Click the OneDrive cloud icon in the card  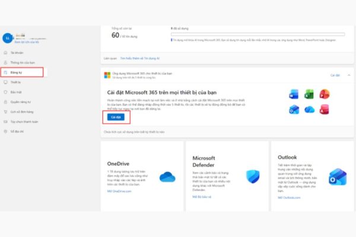[167, 177]
